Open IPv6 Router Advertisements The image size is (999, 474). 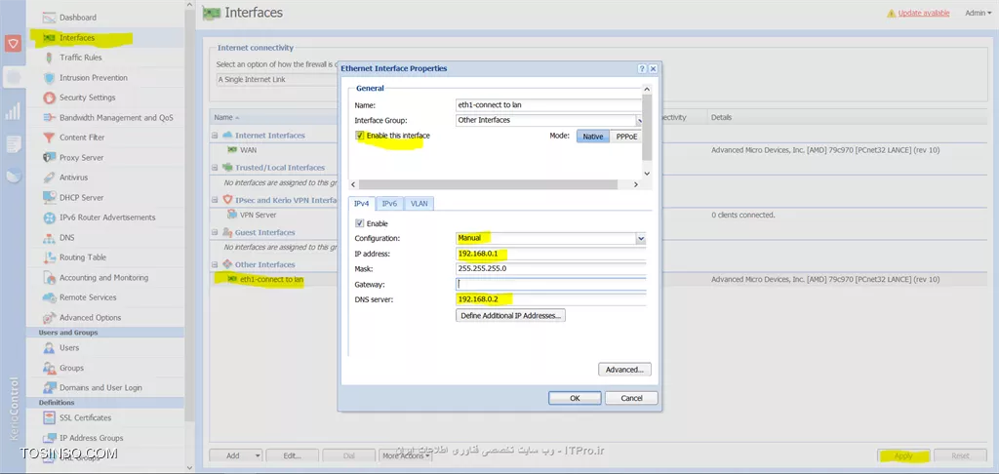(x=107, y=217)
